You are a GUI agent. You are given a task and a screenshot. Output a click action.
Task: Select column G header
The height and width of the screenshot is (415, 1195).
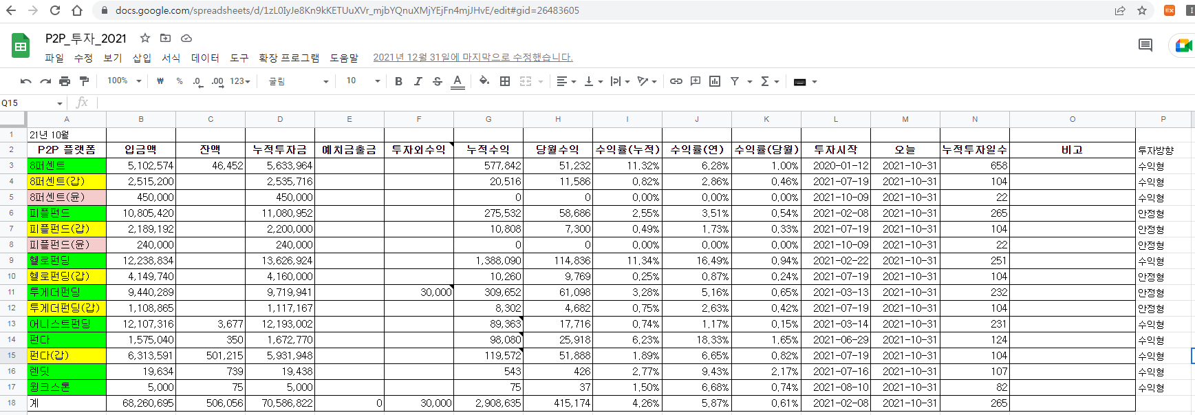point(488,119)
